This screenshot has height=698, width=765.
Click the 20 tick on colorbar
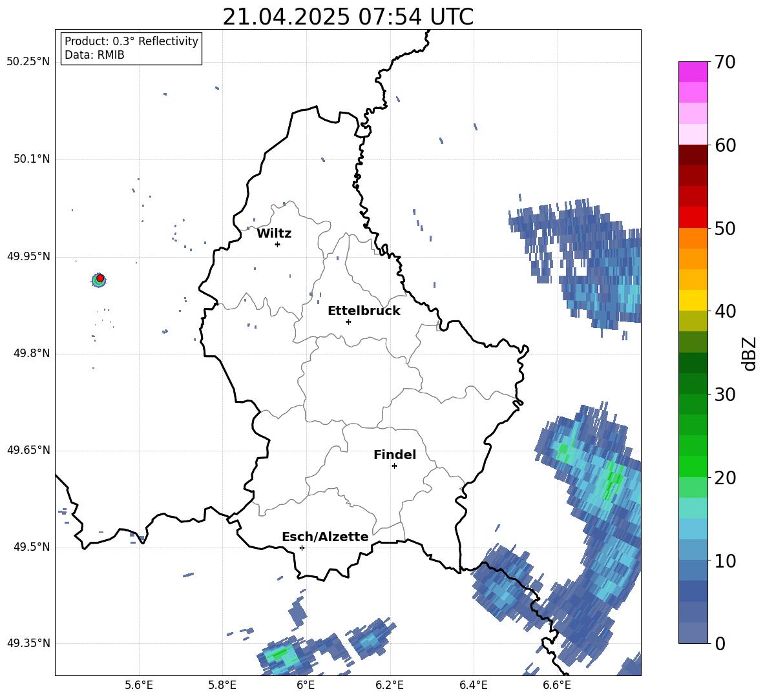click(725, 478)
